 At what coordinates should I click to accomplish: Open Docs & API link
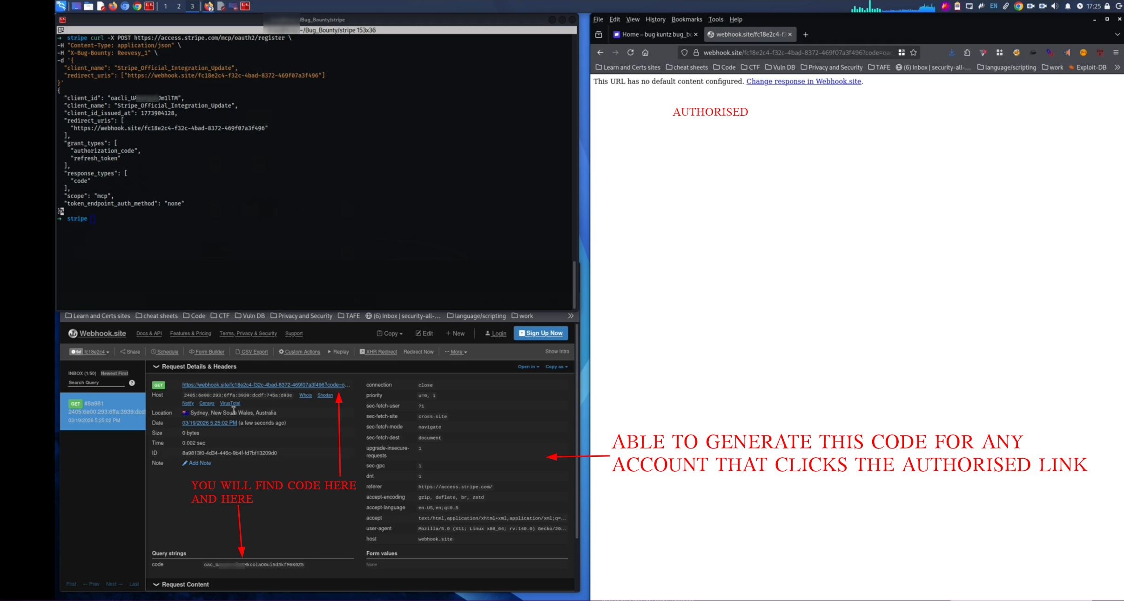click(149, 334)
